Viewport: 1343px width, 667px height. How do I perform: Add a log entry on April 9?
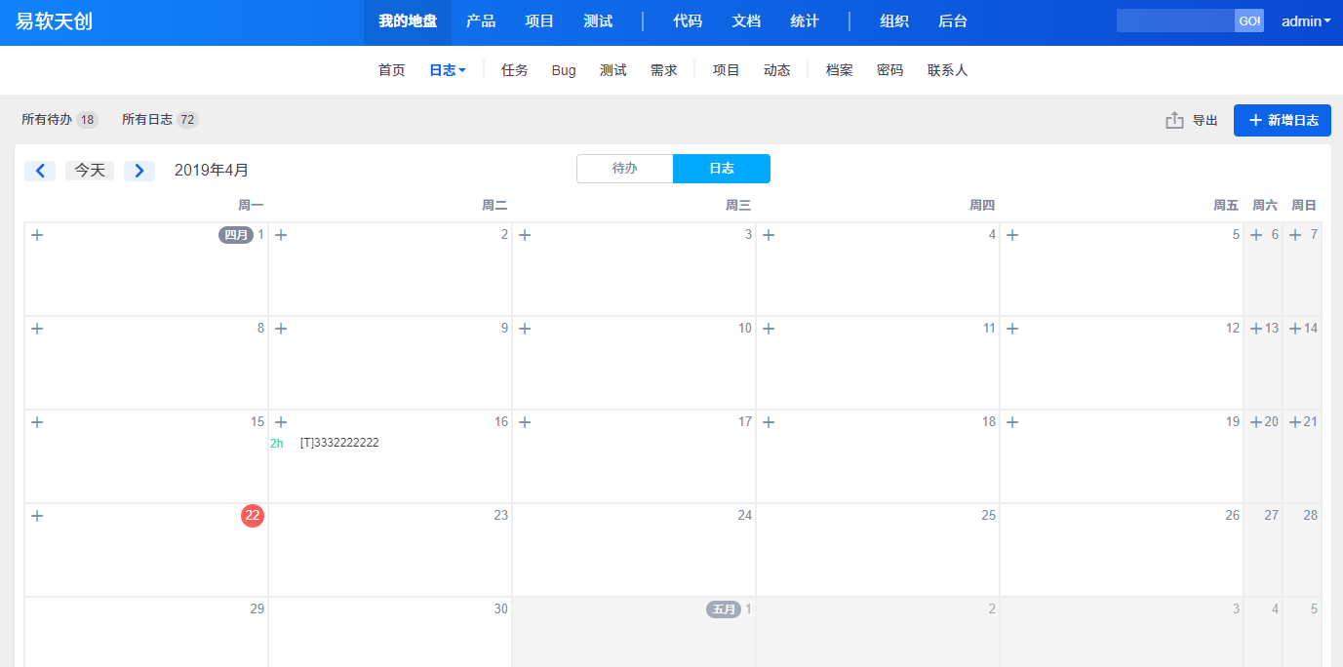[x=281, y=329]
